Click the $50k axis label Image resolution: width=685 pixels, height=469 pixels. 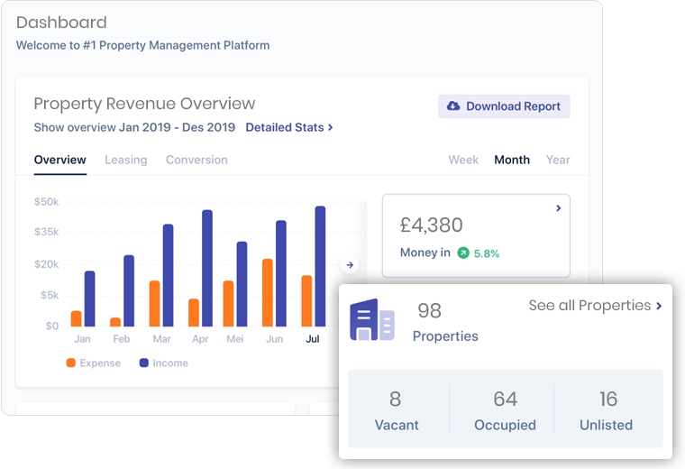pyautogui.click(x=46, y=201)
